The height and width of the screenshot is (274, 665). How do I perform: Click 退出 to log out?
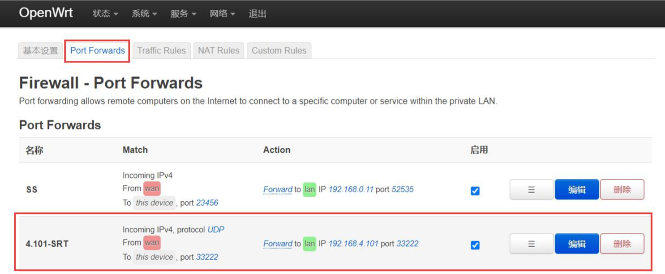257,14
